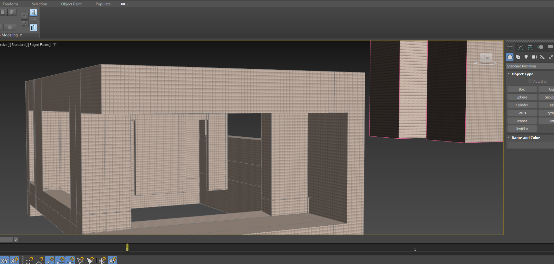
Task: Open the Freeform ribbon tab
Action: [10, 4]
